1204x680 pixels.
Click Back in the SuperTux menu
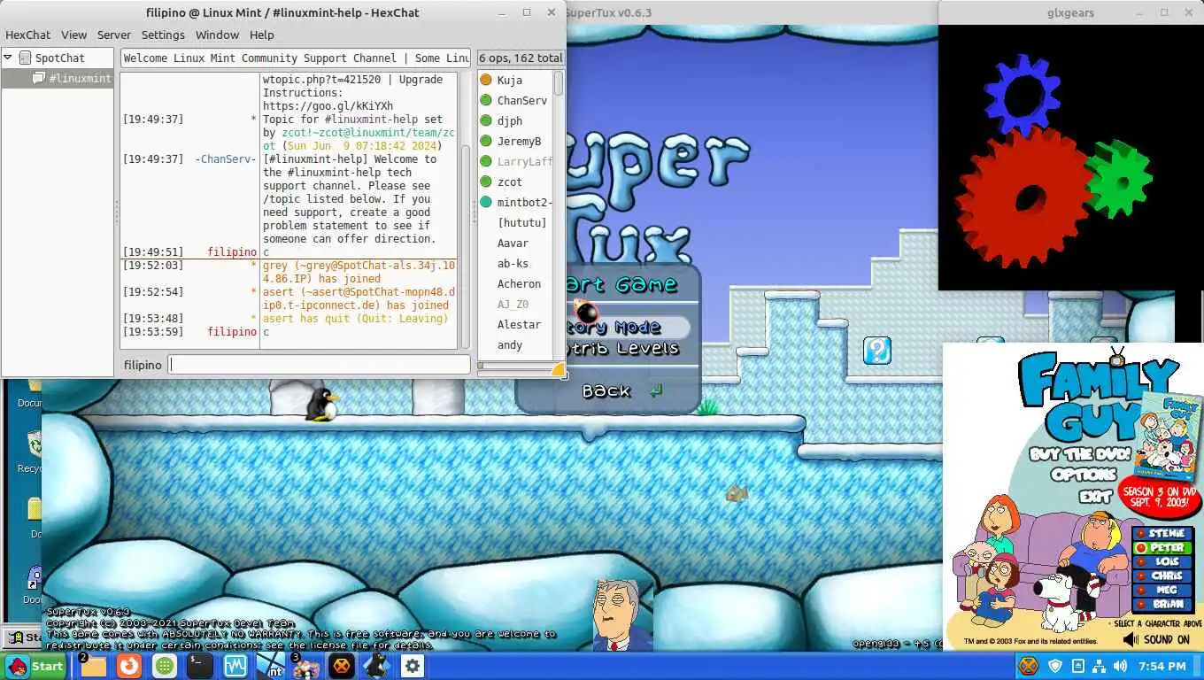pyautogui.click(x=606, y=390)
